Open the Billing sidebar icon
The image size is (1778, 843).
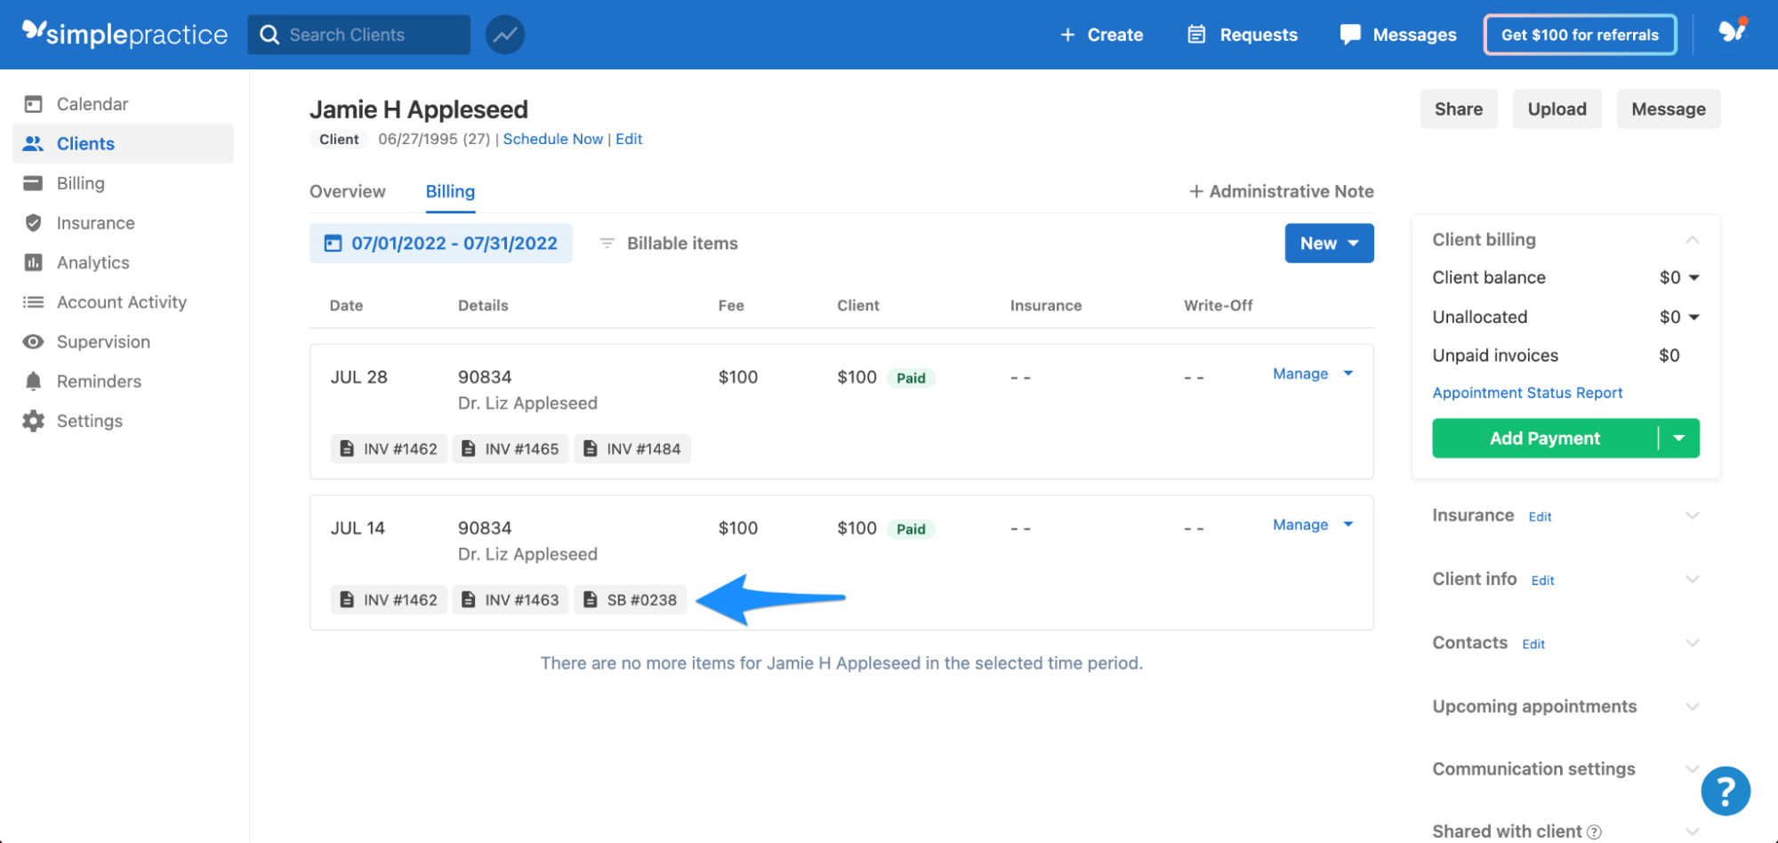pos(32,183)
